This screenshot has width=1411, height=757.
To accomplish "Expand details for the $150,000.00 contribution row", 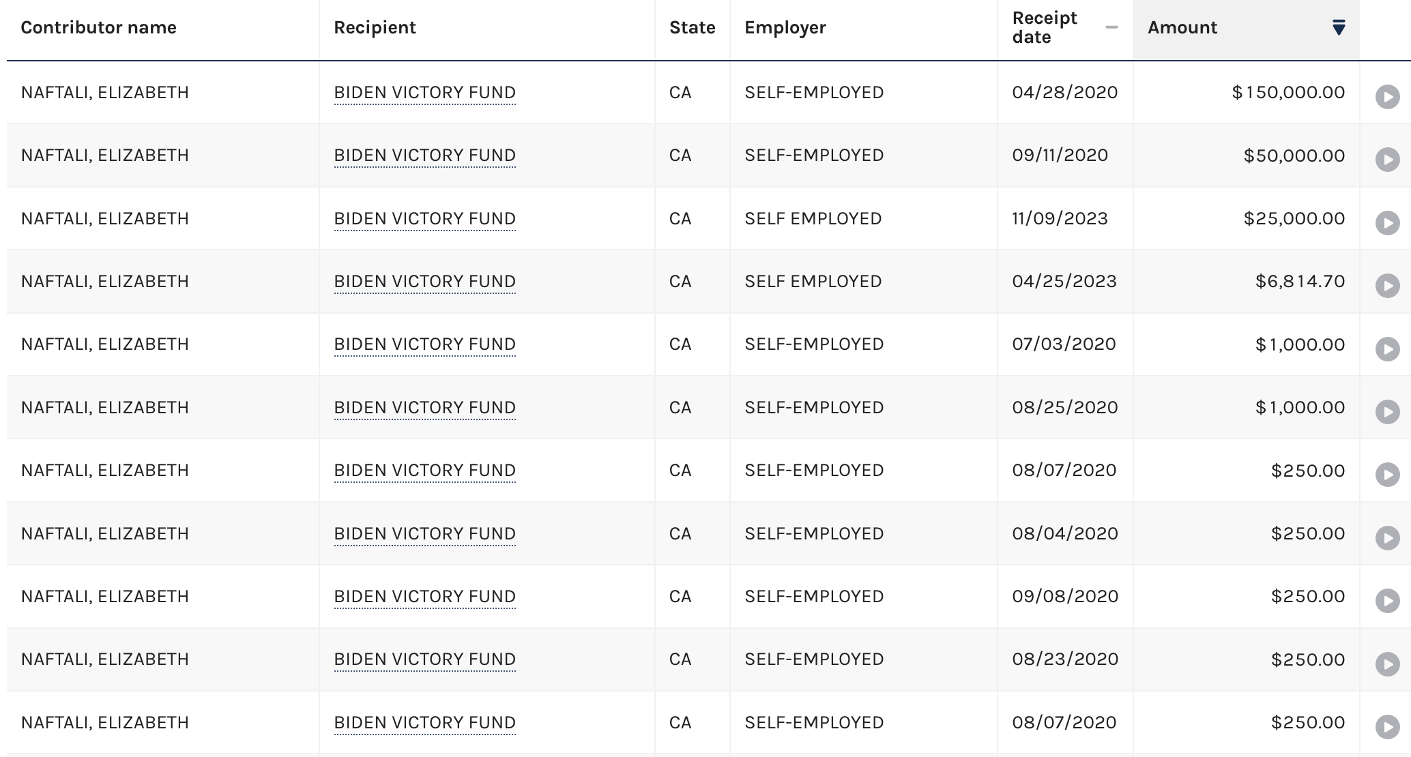I will point(1387,97).
